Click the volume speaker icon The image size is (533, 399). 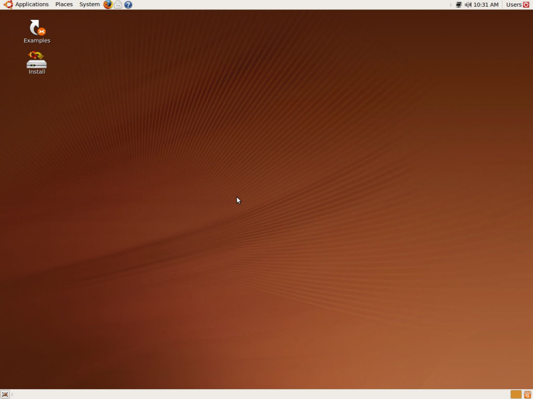pyautogui.click(x=468, y=5)
